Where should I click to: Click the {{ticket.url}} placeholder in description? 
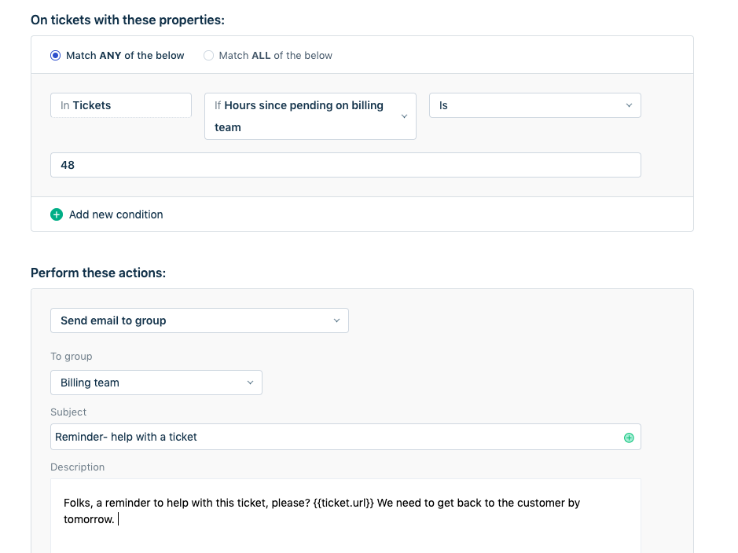343,504
